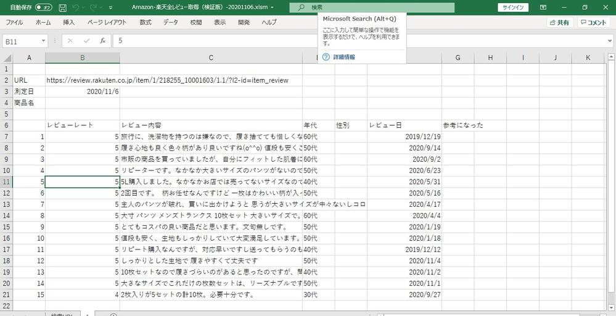The width and height of the screenshot is (616, 316).
Task: Open the データ tab
Action: (x=171, y=22)
